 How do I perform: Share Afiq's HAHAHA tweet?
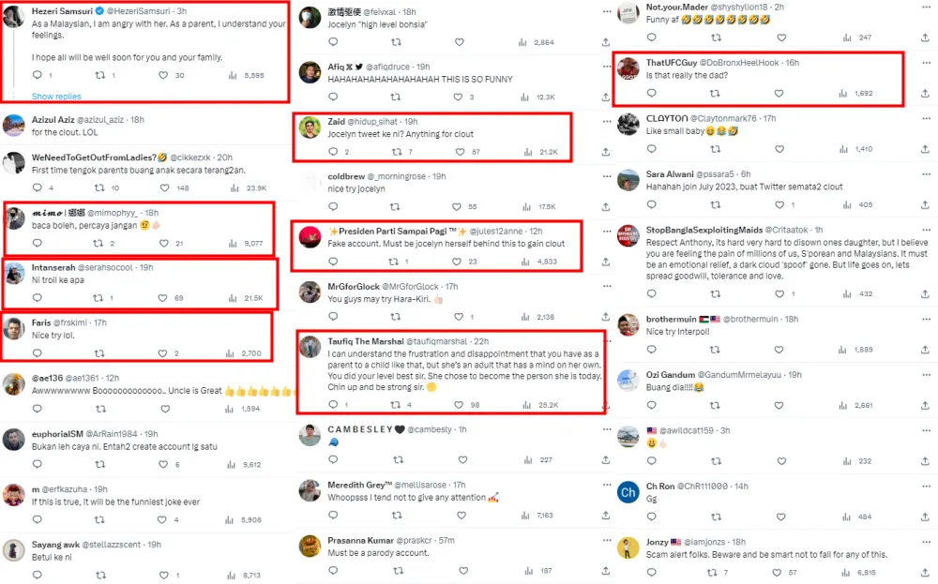(605, 97)
